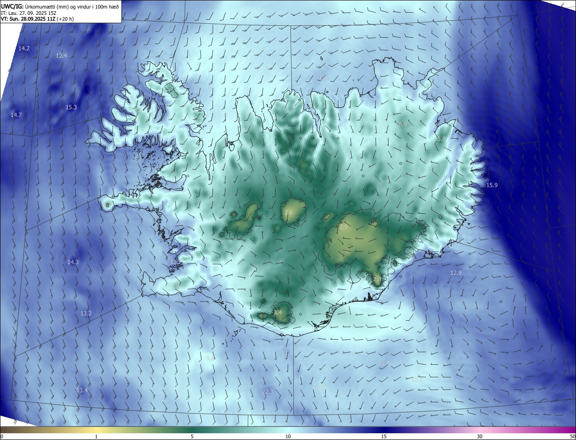This screenshot has height=440, width=576.
Task: Click the 10.2 value label
Action: [x=417, y=379]
